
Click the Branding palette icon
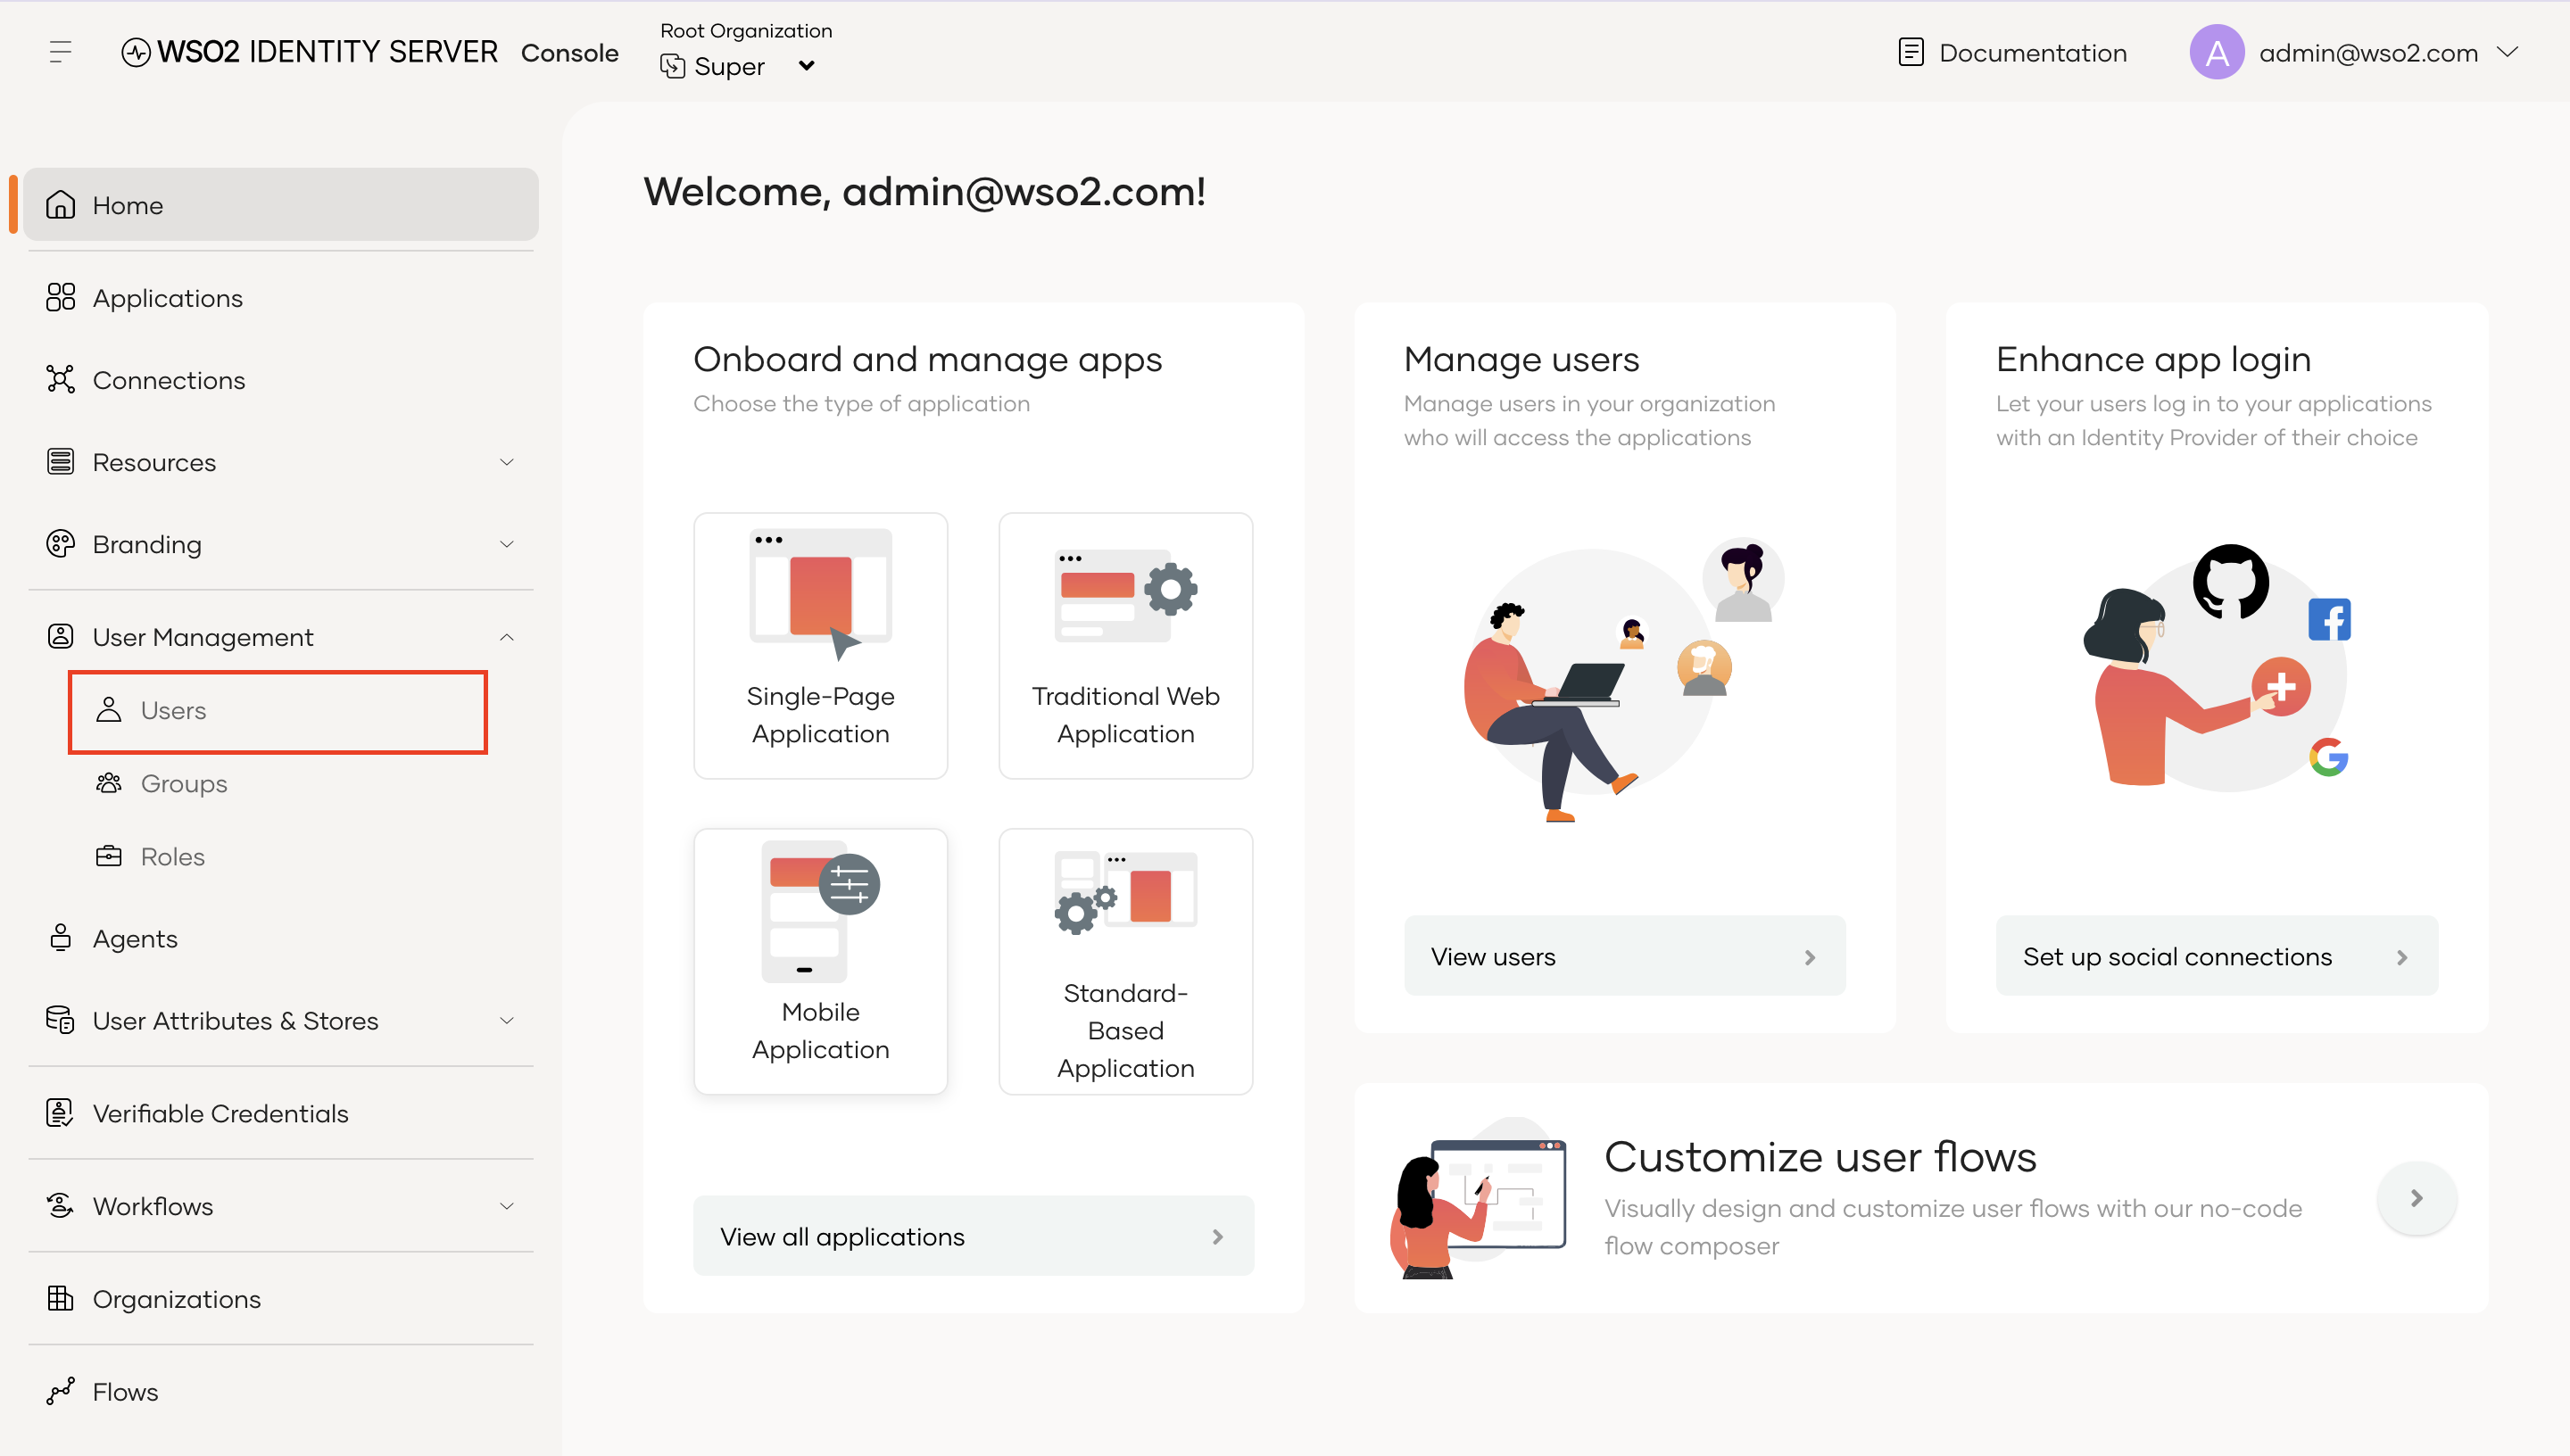point(60,544)
